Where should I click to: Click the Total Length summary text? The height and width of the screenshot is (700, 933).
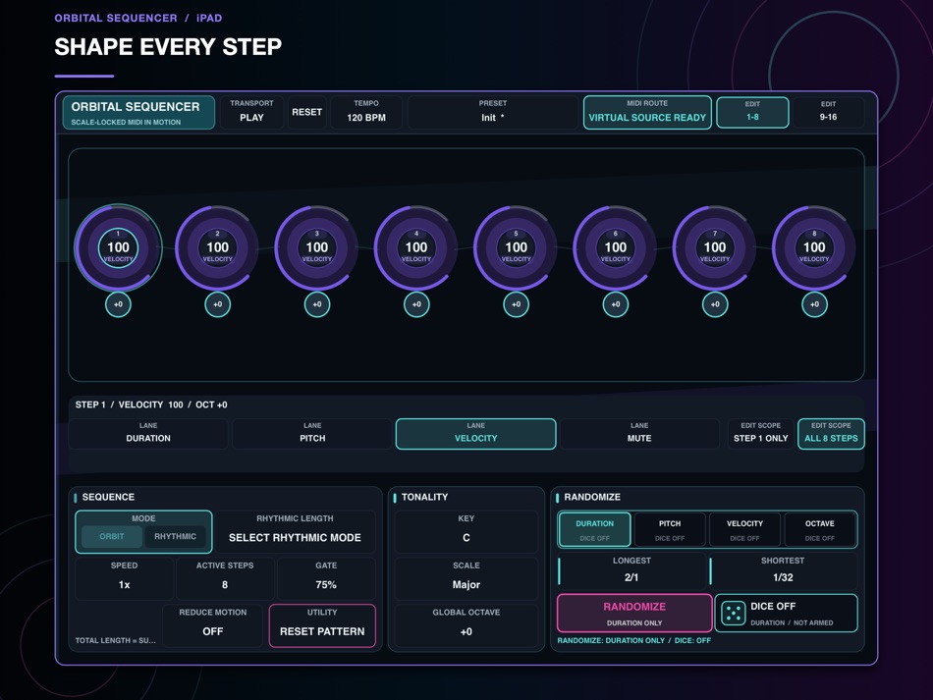pos(116,640)
